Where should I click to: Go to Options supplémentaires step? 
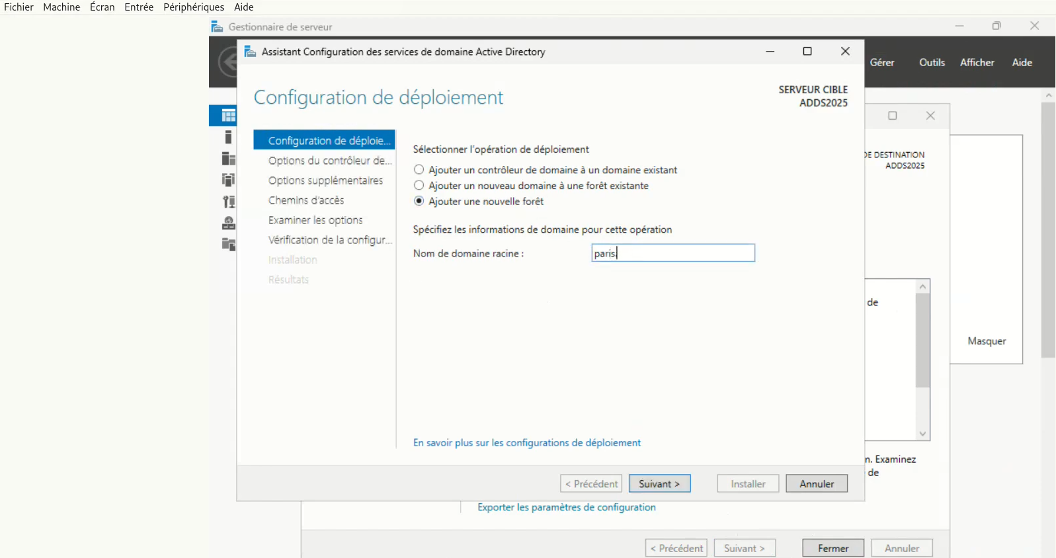(x=324, y=180)
